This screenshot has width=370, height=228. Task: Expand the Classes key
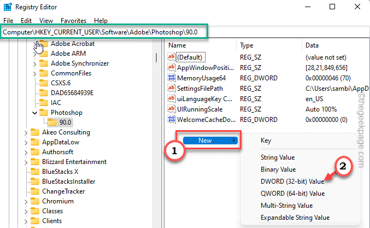tap(26, 212)
